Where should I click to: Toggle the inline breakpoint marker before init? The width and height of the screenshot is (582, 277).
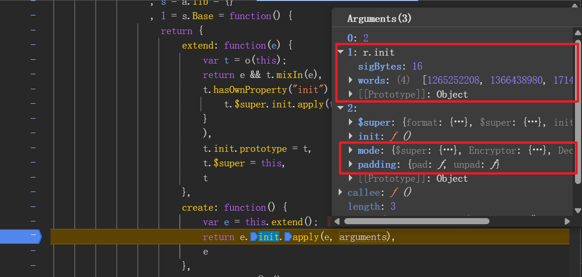click(x=254, y=237)
